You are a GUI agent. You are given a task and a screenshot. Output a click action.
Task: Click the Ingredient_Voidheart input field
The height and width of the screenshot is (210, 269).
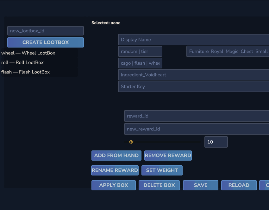tap(193, 75)
